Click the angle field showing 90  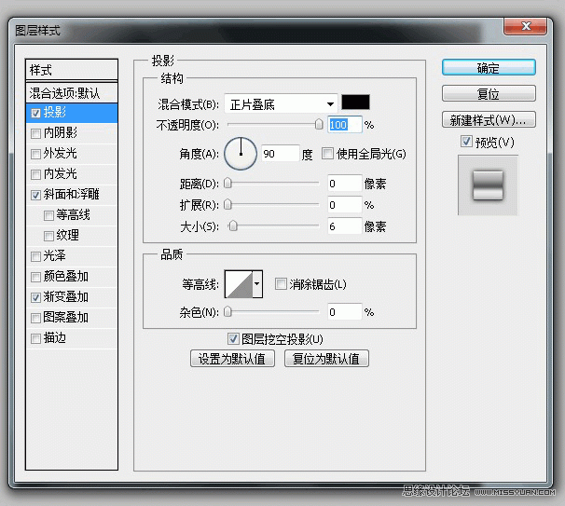pyautogui.click(x=281, y=154)
